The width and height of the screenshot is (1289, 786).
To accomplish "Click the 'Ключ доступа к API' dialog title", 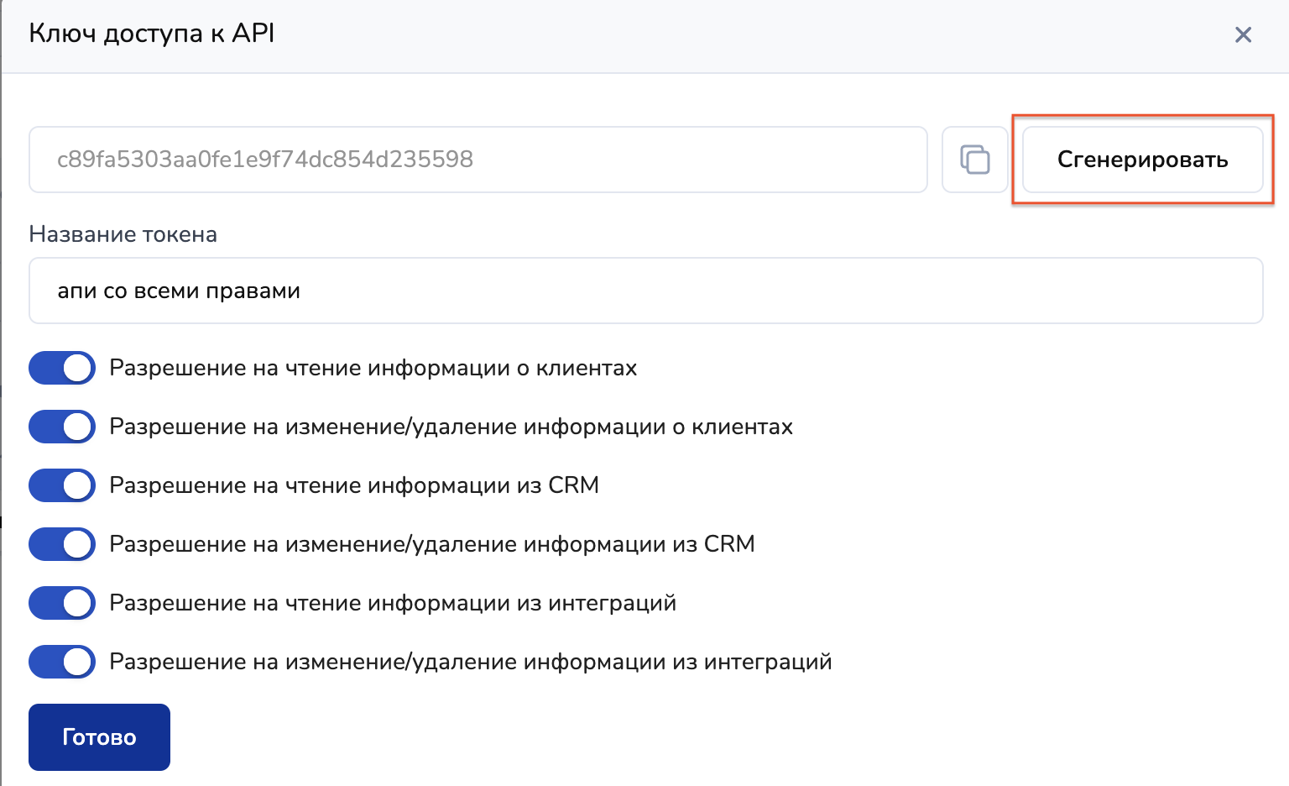I will (152, 34).
